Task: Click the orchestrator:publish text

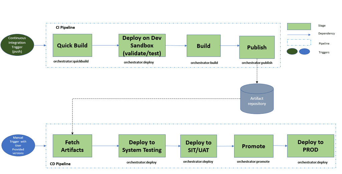Action: [257, 63]
